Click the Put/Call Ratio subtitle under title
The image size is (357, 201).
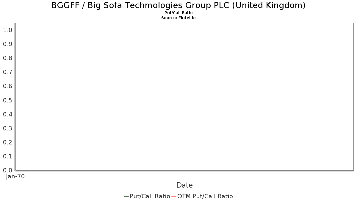coord(178,13)
